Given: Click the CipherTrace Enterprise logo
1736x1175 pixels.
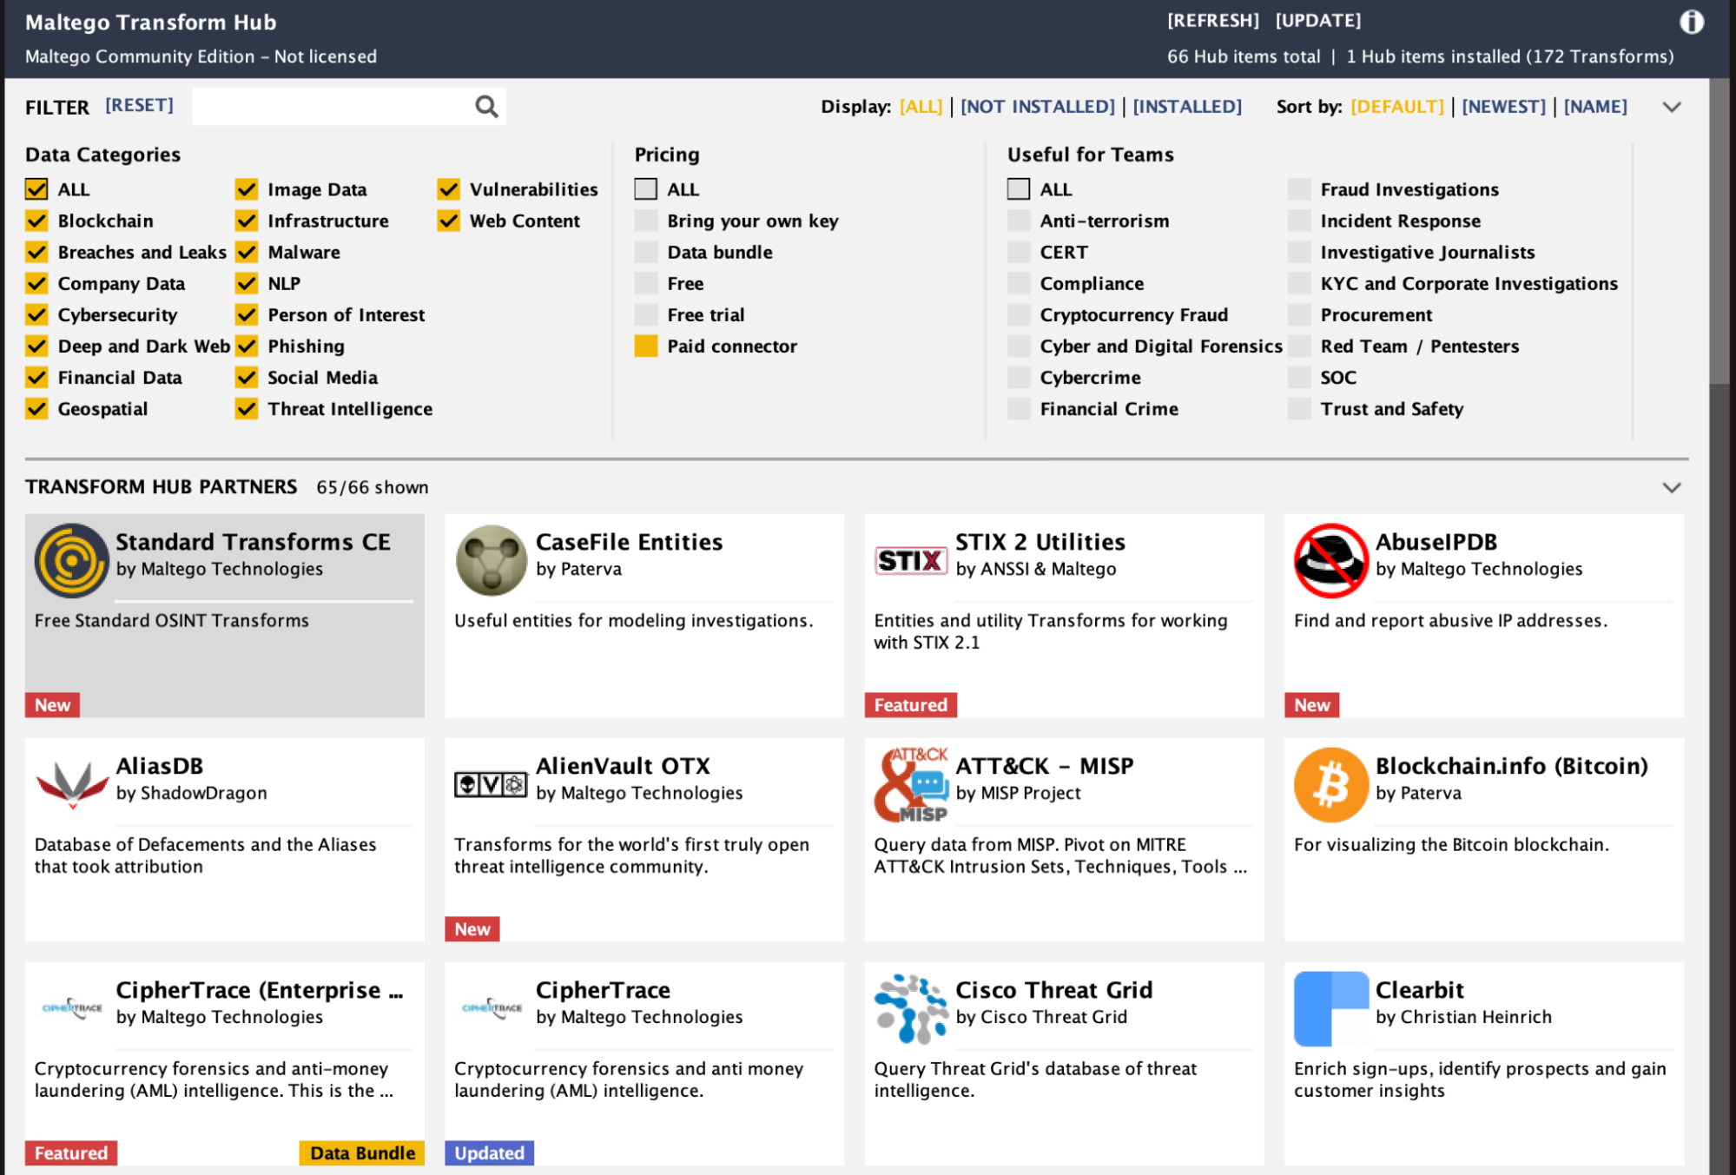Looking at the screenshot, I should (71, 1008).
